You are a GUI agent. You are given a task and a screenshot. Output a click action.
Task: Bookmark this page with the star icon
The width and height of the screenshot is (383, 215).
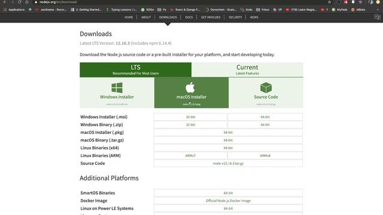pyautogui.click(x=329, y=2)
